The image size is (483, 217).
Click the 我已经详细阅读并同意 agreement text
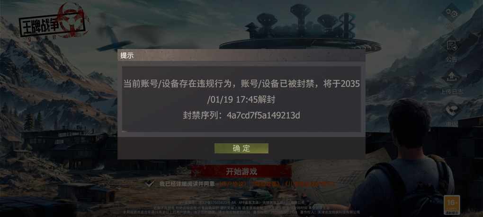[187, 184]
